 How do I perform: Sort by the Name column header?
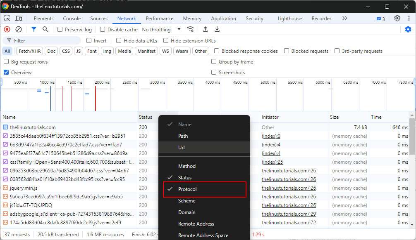pos(69,117)
